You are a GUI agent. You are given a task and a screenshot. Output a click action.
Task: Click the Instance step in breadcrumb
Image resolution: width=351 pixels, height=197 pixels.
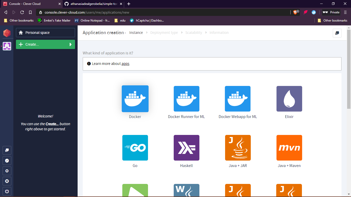pos(136,33)
